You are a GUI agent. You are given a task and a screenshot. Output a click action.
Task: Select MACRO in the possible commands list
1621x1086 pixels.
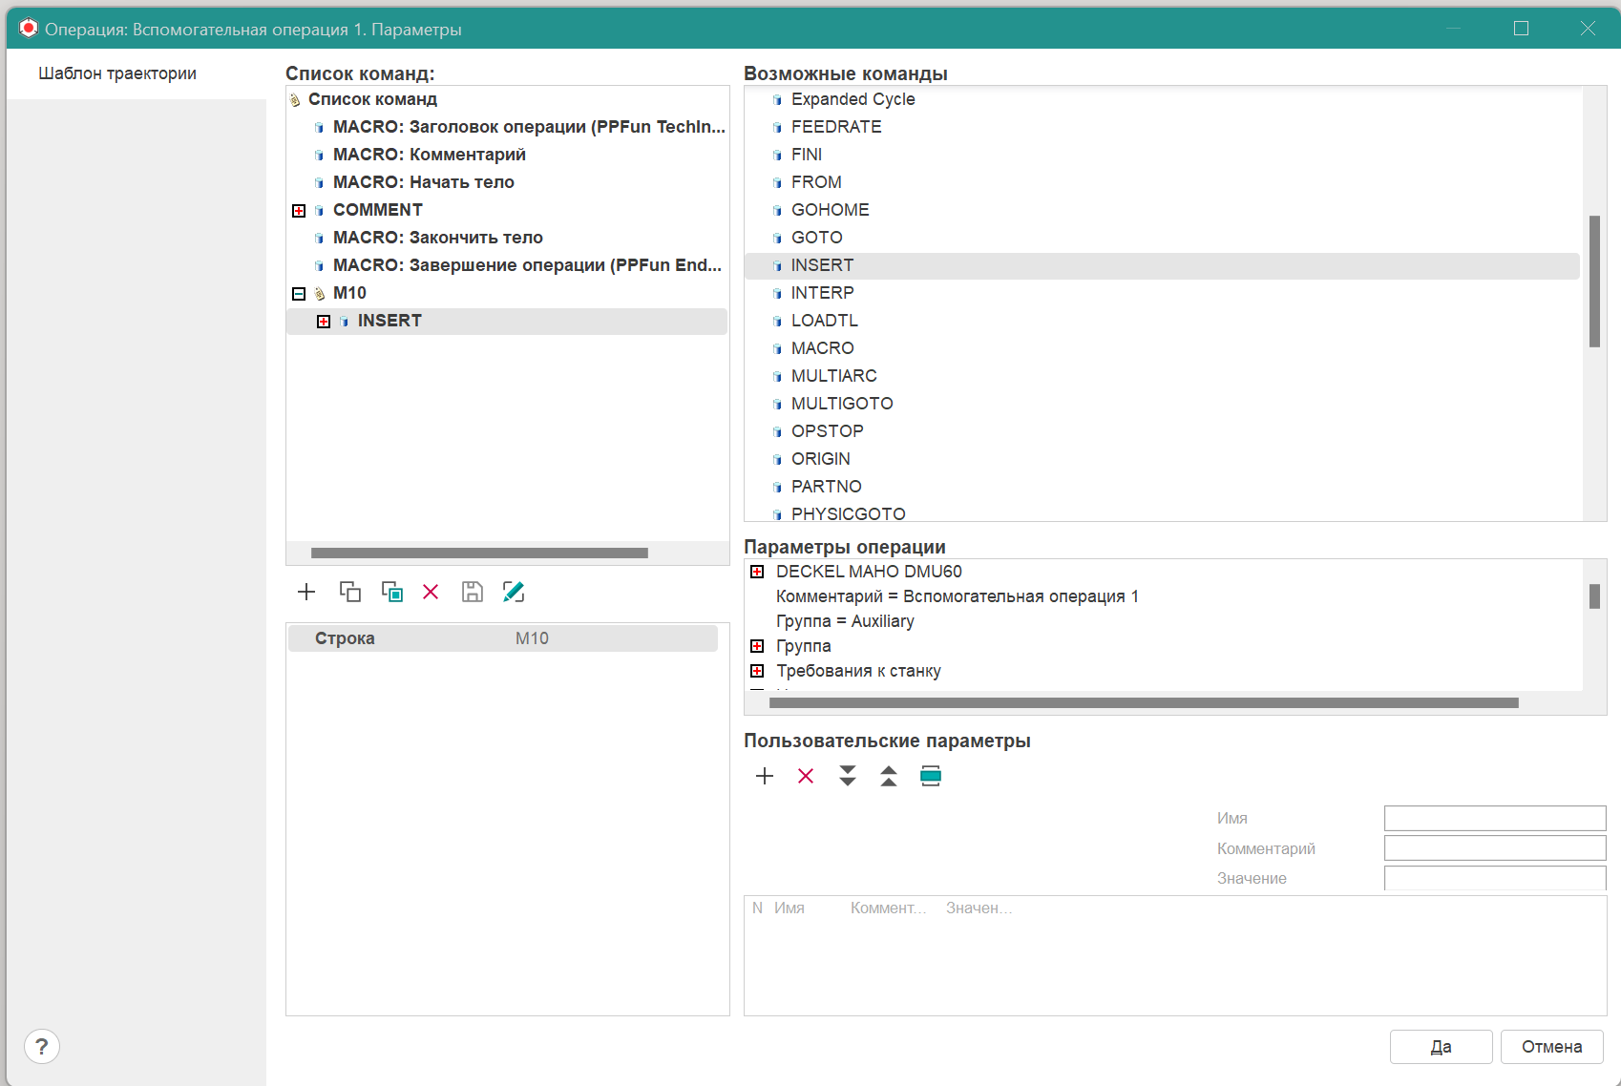coord(822,348)
